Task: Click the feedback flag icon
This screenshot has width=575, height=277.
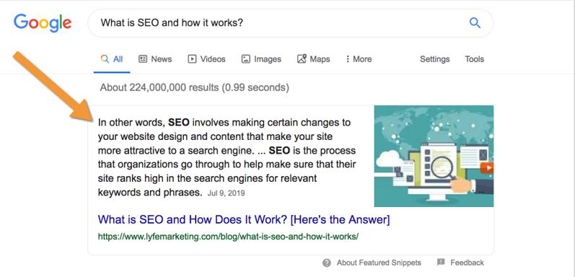Action: click(441, 263)
